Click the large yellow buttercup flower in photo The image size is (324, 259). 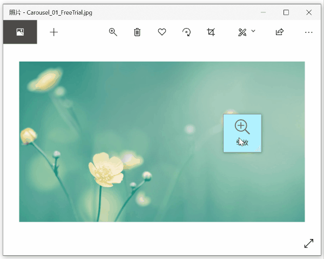[105, 169]
